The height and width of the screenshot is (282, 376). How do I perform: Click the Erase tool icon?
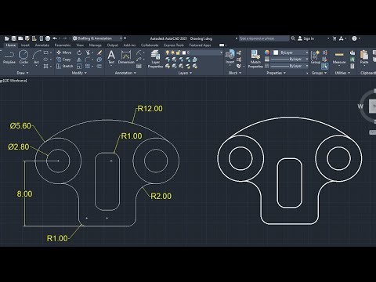(x=99, y=52)
